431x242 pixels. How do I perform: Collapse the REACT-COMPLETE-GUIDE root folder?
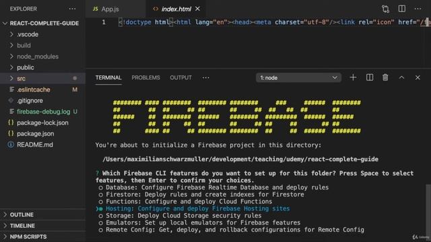pyautogui.click(x=5, y=24)
